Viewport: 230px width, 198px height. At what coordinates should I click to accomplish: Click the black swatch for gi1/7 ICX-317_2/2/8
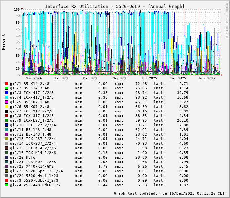coord(6,111)
